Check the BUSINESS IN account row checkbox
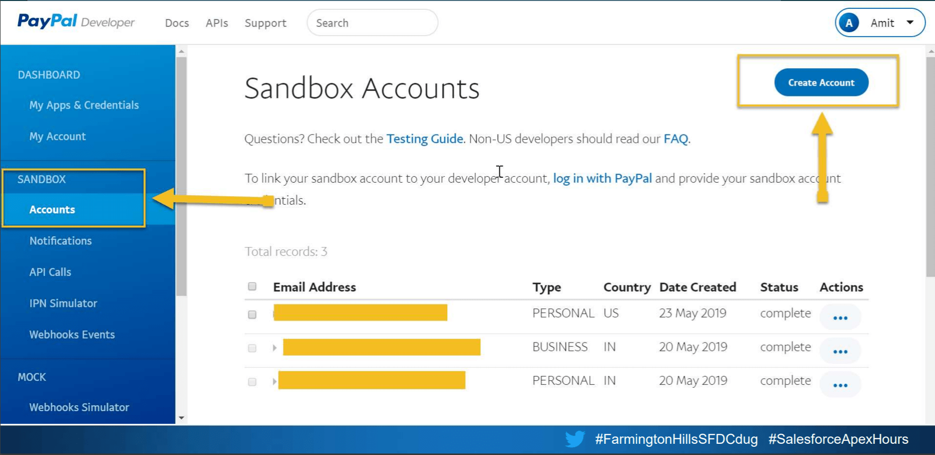 tap(252, 348)
